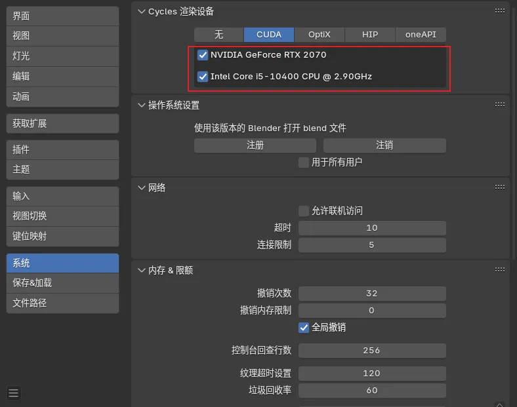This screenshot has width=517, height=407.
Task: Open the 插件 preferences section
Action: [62, 149]
